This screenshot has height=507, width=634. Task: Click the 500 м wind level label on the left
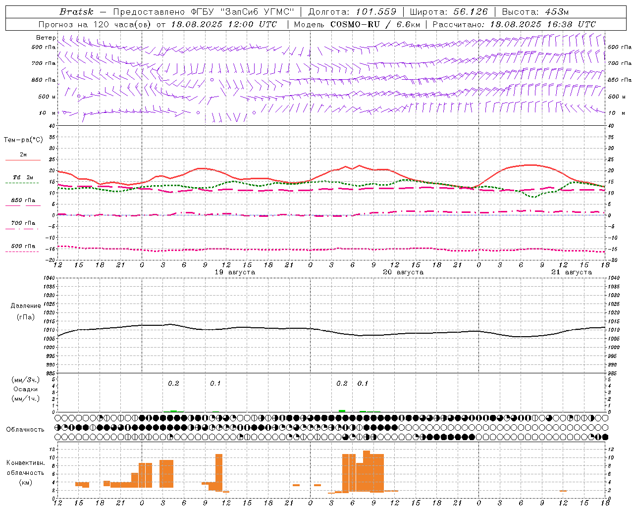click(x=48, y=97)
